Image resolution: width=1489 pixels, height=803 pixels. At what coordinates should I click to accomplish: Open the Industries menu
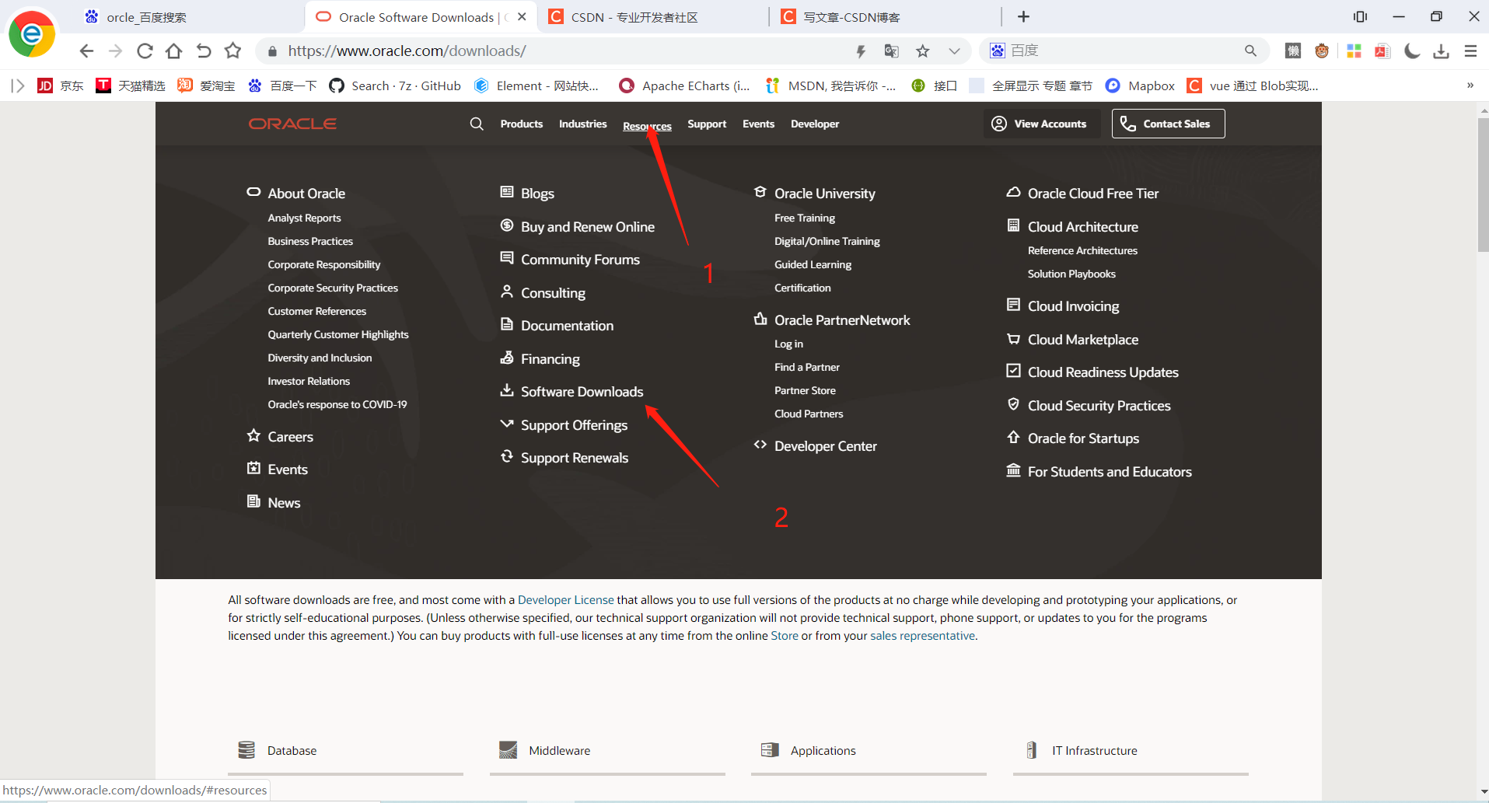point(582,124)
